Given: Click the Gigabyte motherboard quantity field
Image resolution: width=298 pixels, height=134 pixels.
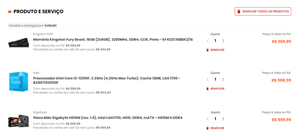Looking at the screenshot, I should tap(215, 119).
